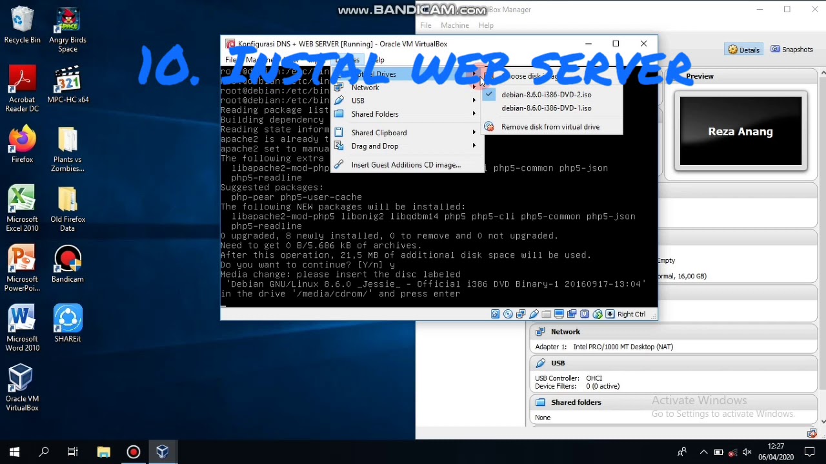Open Microsoft Excel 2010 shortcut
This screenshot has height=464, width=826.
click(x=22, y=209)
